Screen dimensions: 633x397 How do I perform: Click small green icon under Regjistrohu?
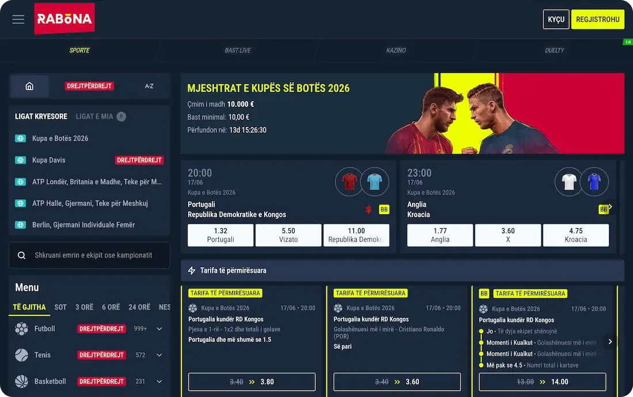pos(628,42)
